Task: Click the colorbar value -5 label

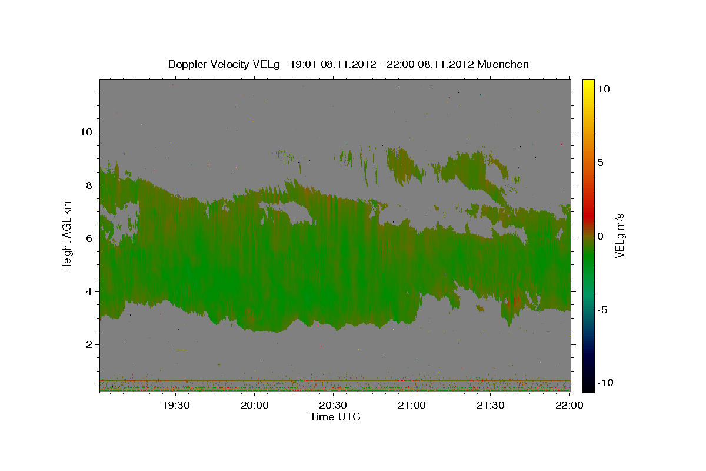Action: tap(602, 310)
